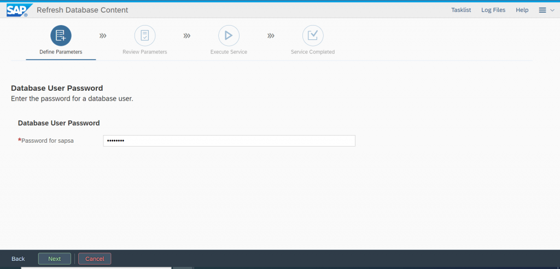Screen dimensions: 560x269
Task: Click the Define Parameters label
Action: click(61, 52)
